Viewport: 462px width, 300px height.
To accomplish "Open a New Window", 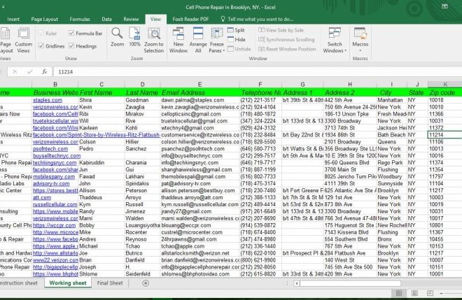I will point(178,41).
